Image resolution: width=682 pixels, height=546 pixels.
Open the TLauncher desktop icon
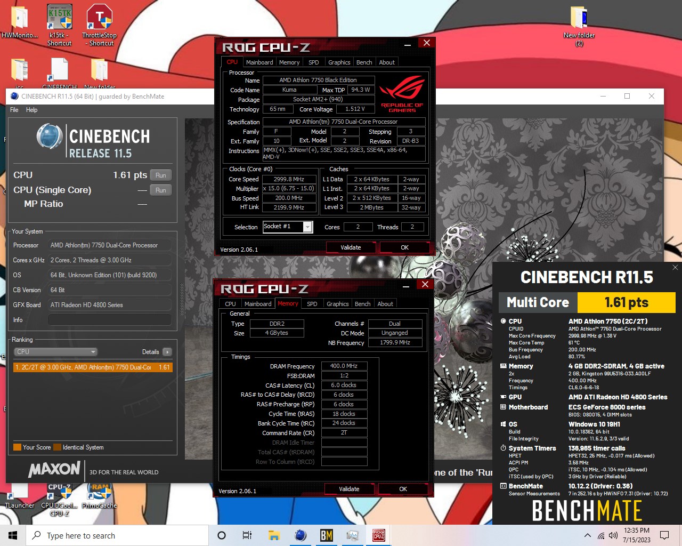pos(20,496)
